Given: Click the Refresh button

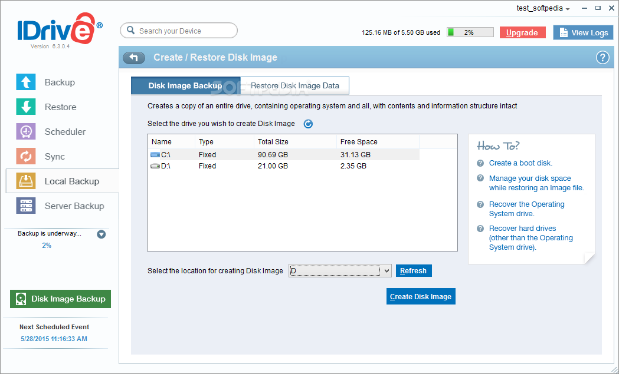Looking at the screenshot, I should pos(414,271).
